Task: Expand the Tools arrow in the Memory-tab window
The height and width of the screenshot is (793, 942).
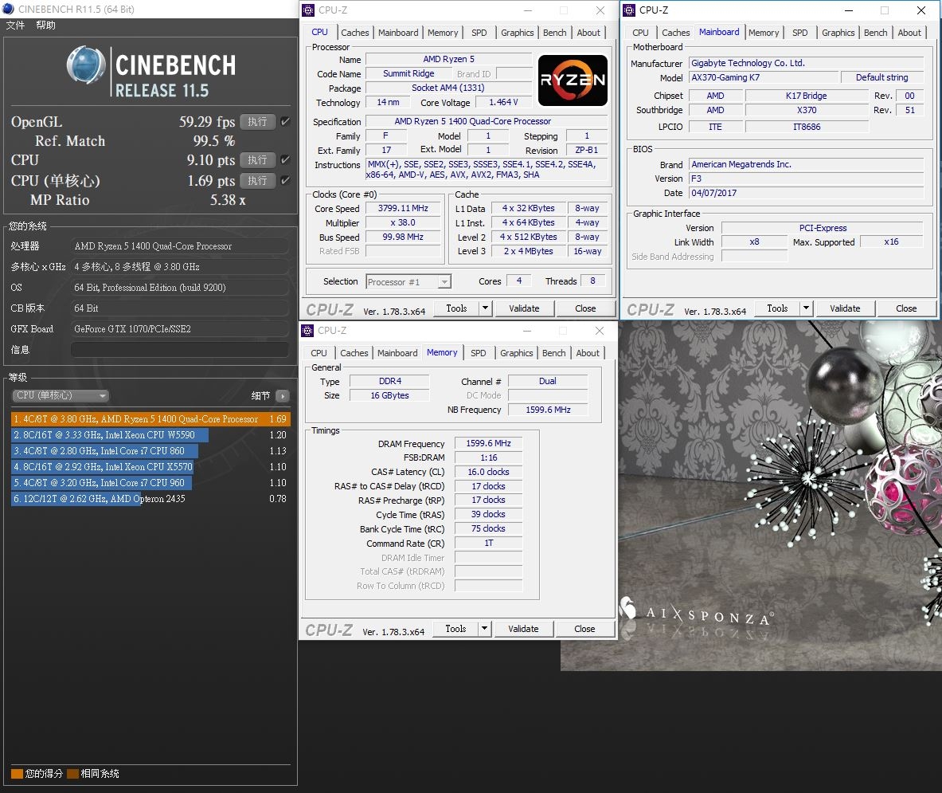Action: click(x=485, y=629)
